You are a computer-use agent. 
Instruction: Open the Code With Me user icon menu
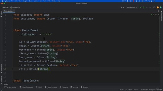(122, 7)
